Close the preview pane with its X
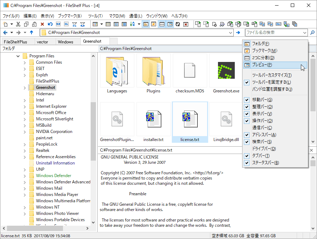Viewport: 317px width, 239px height. (x=311, y=150)
